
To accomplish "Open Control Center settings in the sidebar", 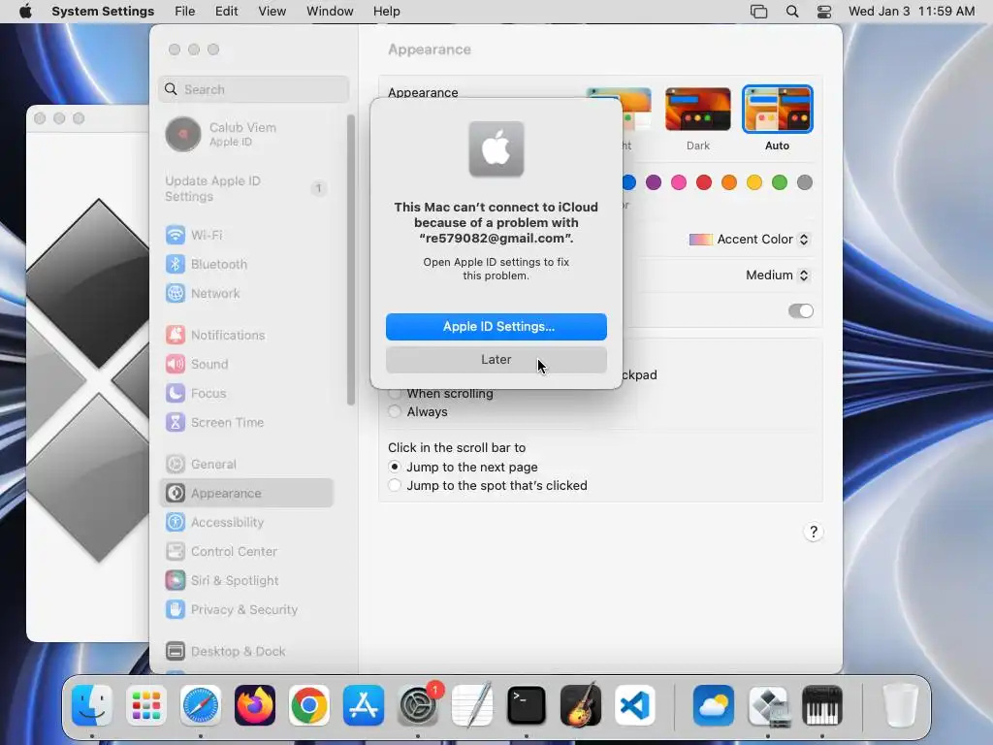I will 247,552.
